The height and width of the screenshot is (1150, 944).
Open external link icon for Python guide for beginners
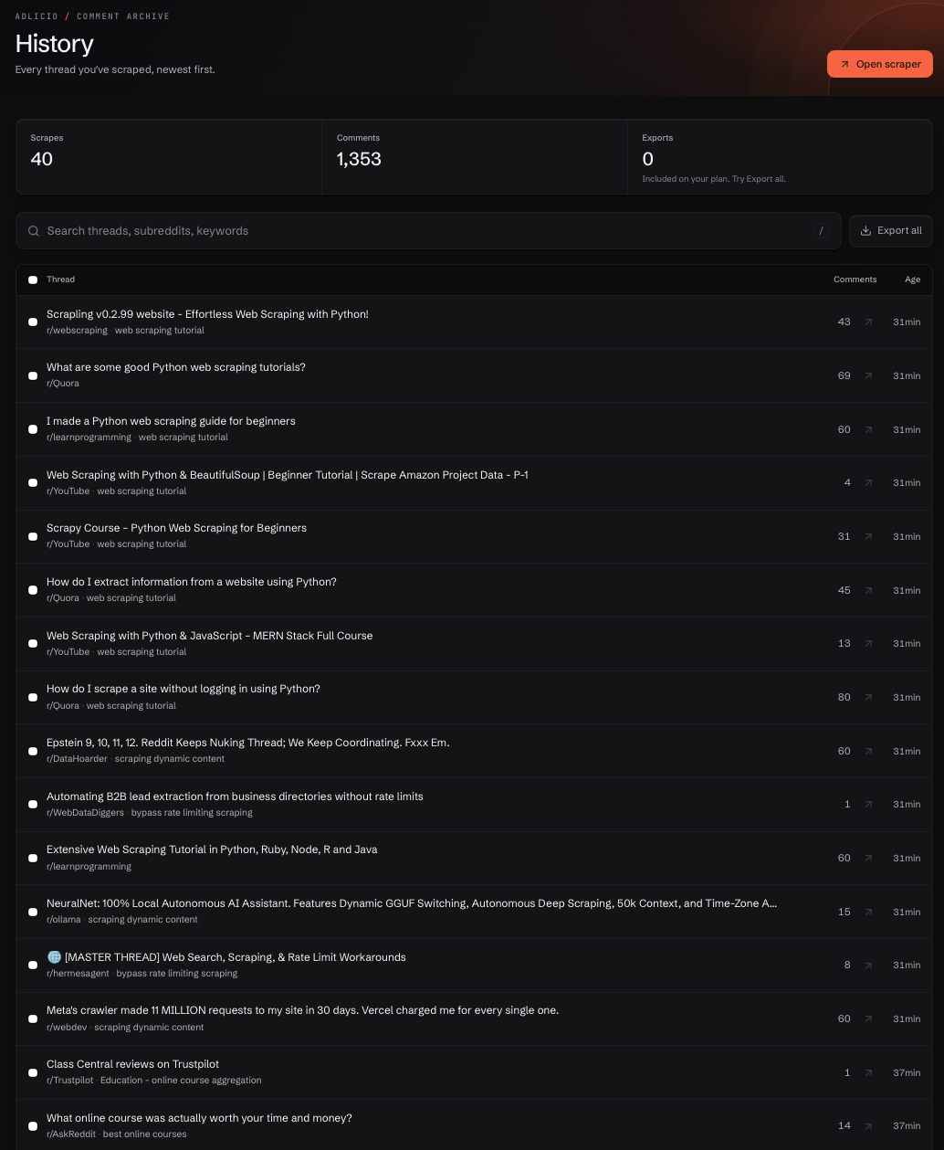[868, 429]
